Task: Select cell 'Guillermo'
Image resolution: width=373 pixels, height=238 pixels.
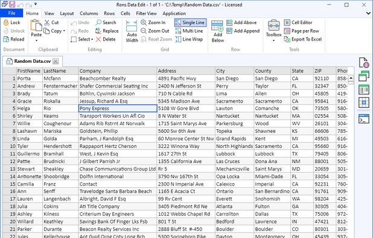Action: pyautogui.click(x=29, y=154)
